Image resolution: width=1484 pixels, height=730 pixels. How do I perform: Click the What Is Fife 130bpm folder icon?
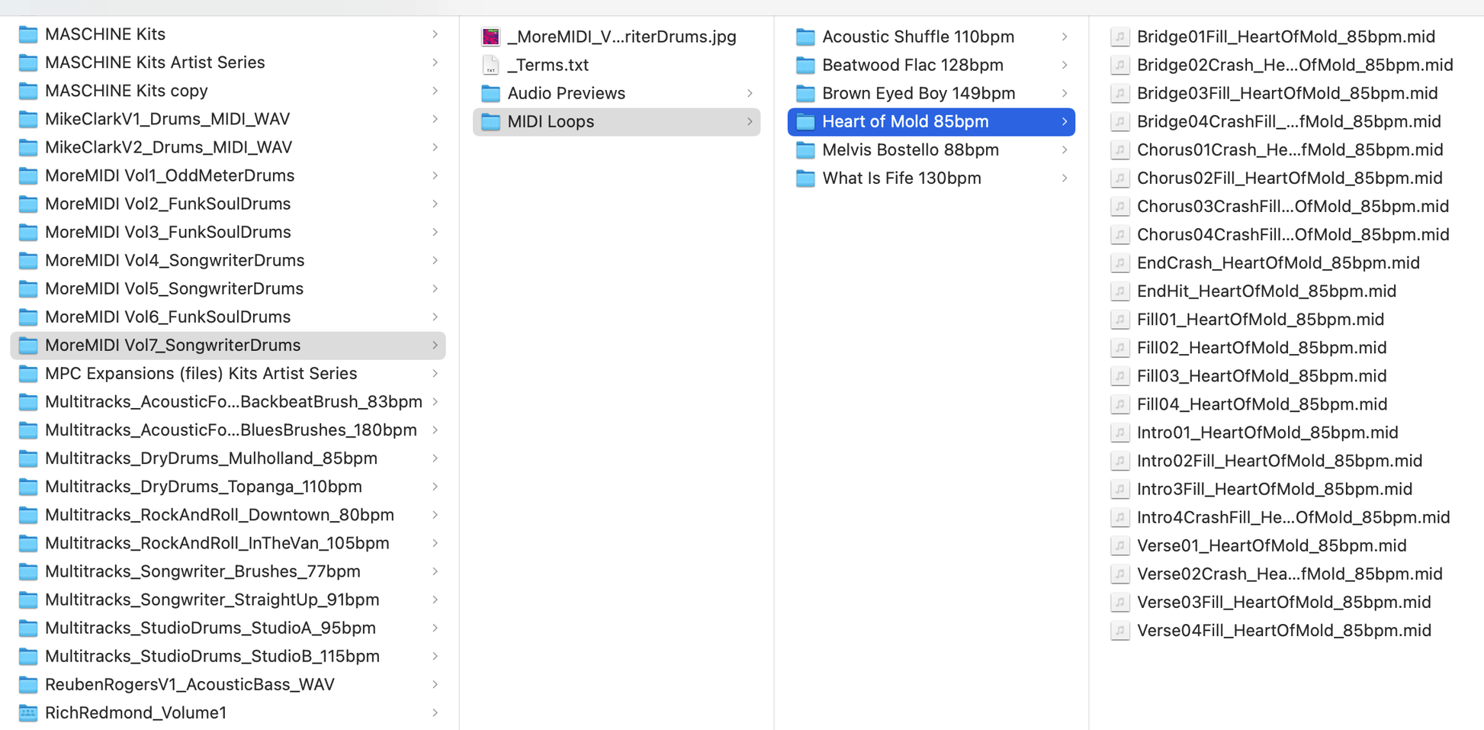point(805,178)
